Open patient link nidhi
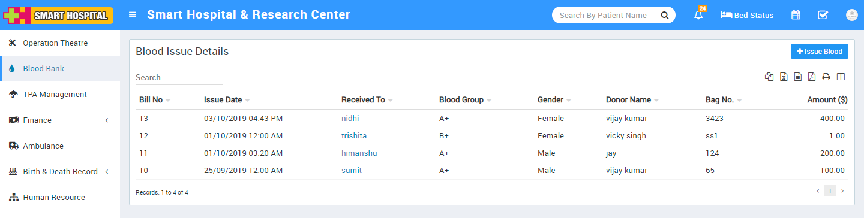The width and height of the screenshot is (864, 218). point(350,119)
